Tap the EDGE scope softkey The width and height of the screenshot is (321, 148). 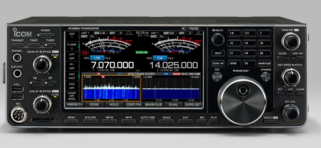click(94, 104)
